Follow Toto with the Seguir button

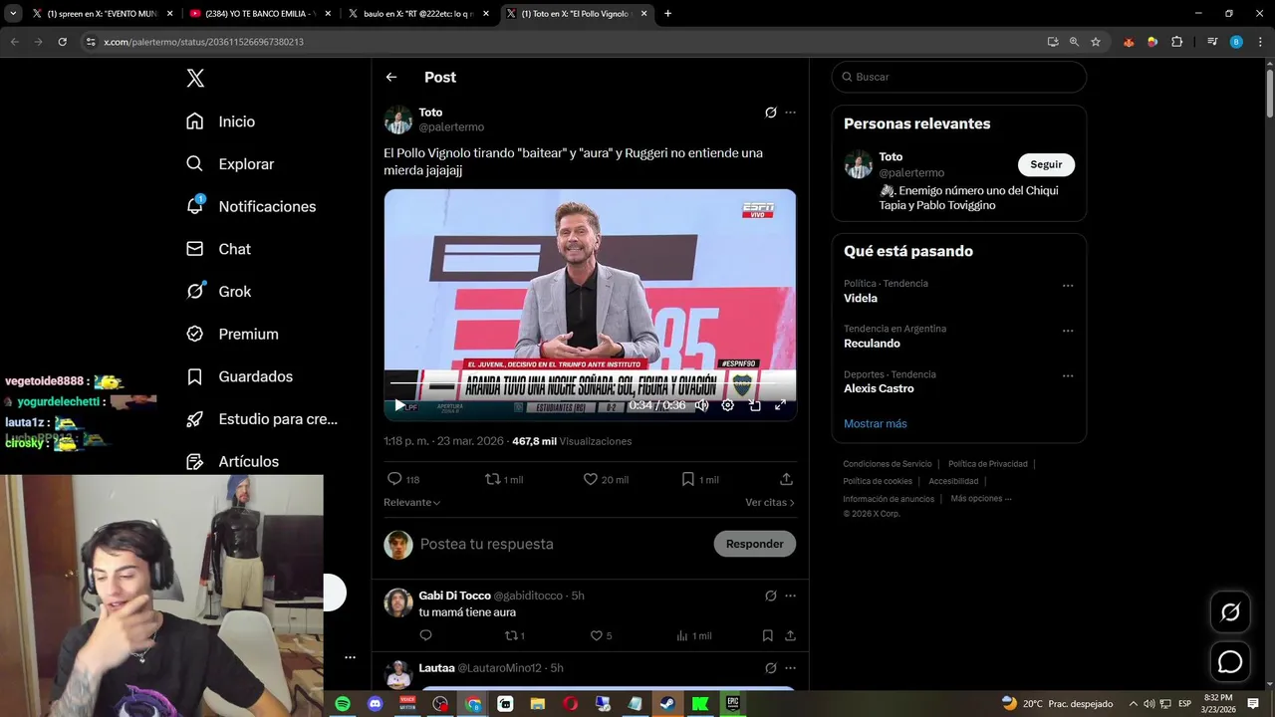tap(1046, 164)
